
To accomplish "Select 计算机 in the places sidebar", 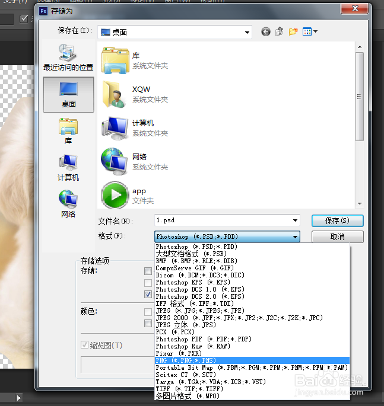I will [x=68, y=168].
